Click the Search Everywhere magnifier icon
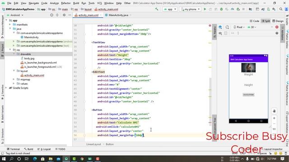289x162 pixels. click(x=281, y=9)
